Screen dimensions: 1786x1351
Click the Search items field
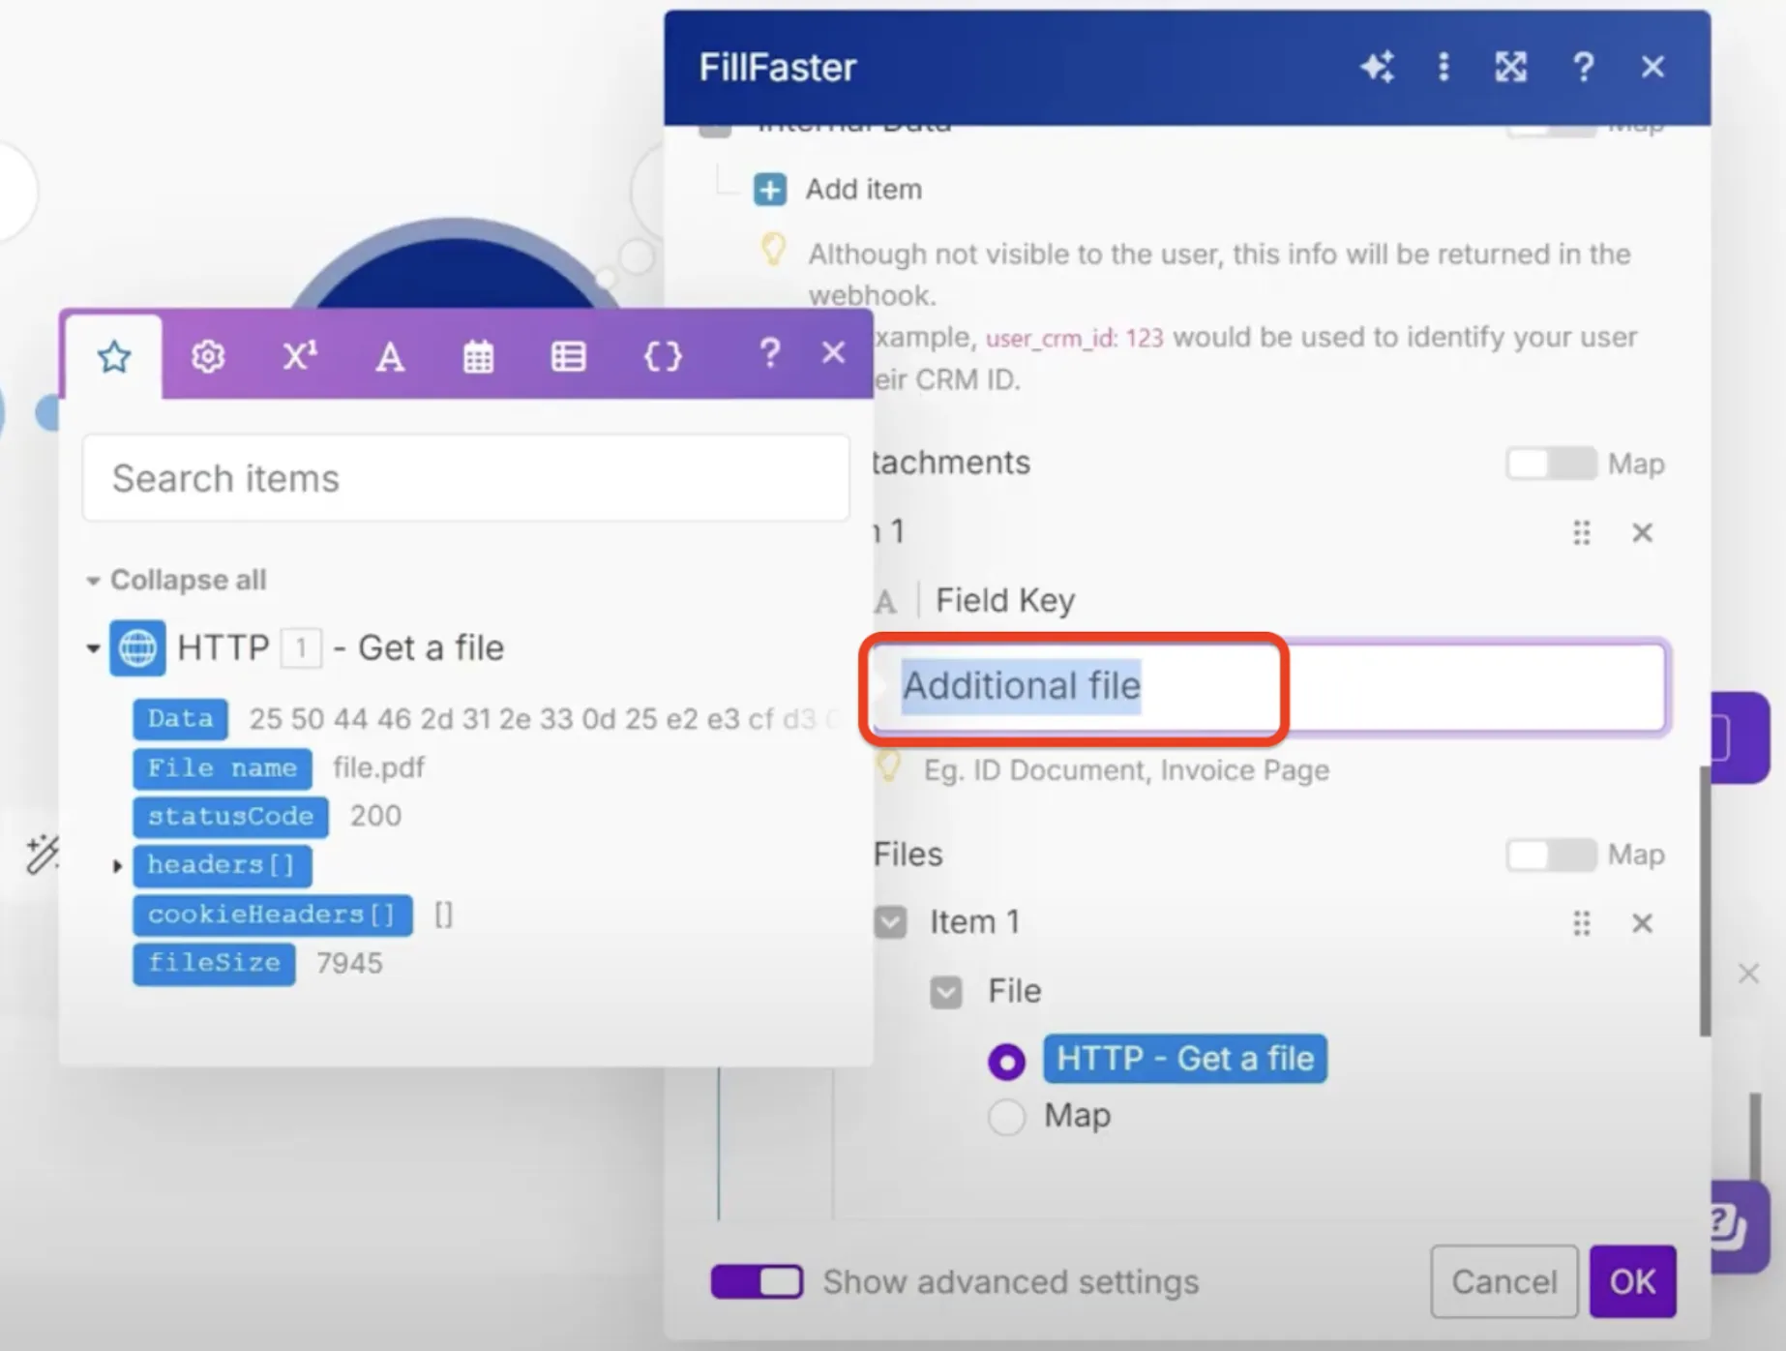click(466, 478)
